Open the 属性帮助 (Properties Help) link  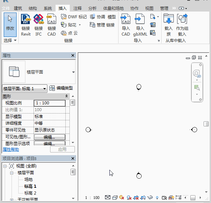click(x=11, y=149)
